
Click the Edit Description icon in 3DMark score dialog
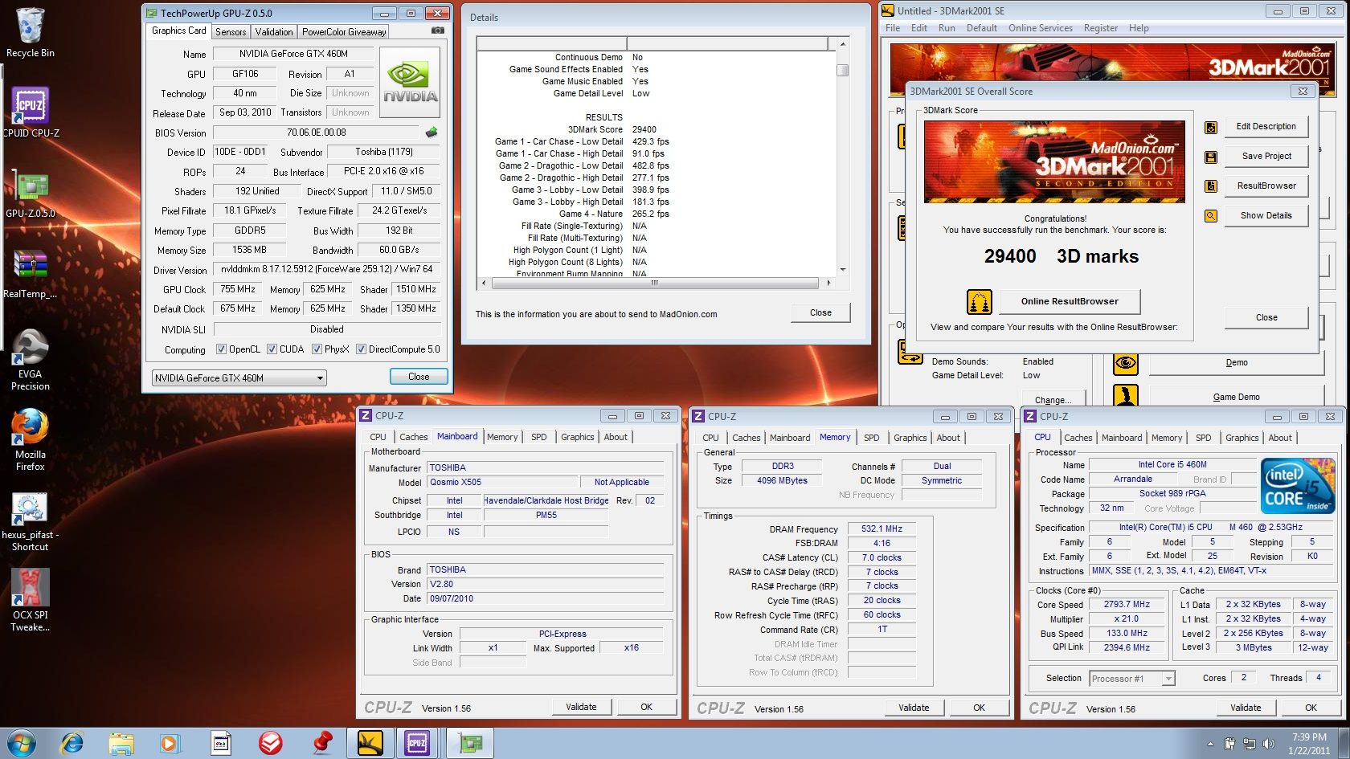click(1211, 127)
